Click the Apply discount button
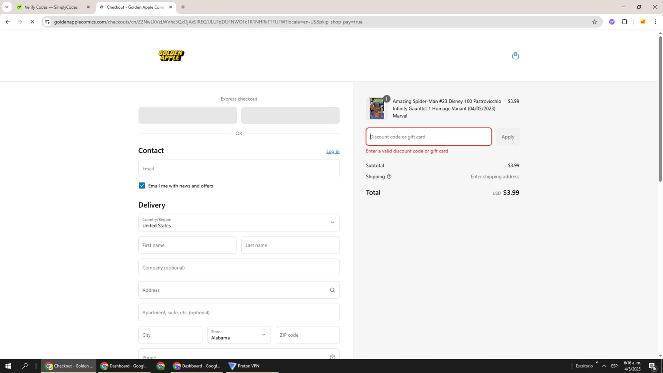Viewport: 663px width, 373px height. [508, 137]
